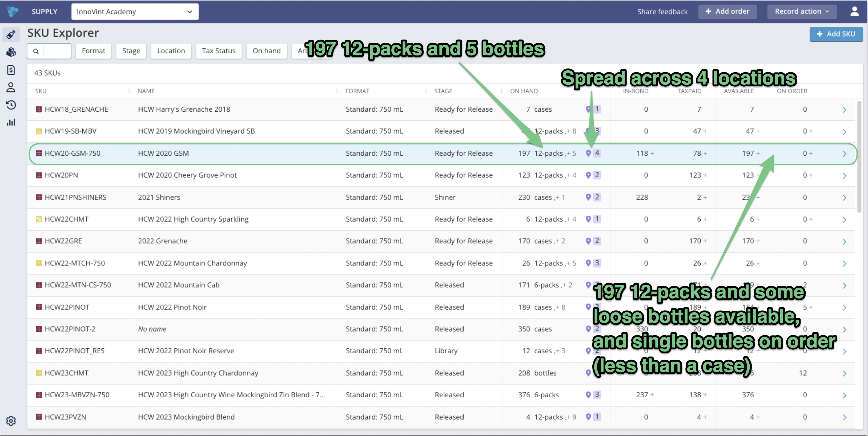Screen dimensions: 868x436
Task: Click the location pin for HCW22-MTCH-750
Action: (588, 263)
